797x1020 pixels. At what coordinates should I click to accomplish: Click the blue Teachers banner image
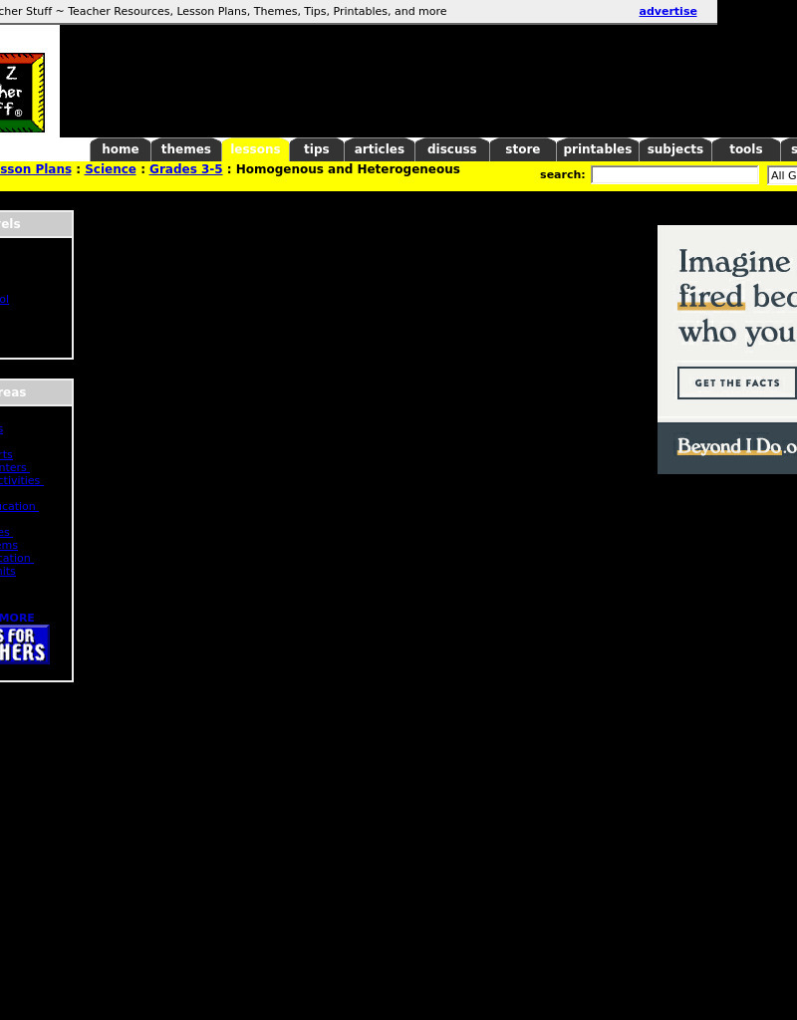[24, 644]
